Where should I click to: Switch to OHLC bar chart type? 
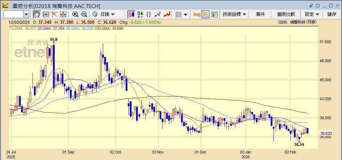pyautogui.click(x=149, y=15)
